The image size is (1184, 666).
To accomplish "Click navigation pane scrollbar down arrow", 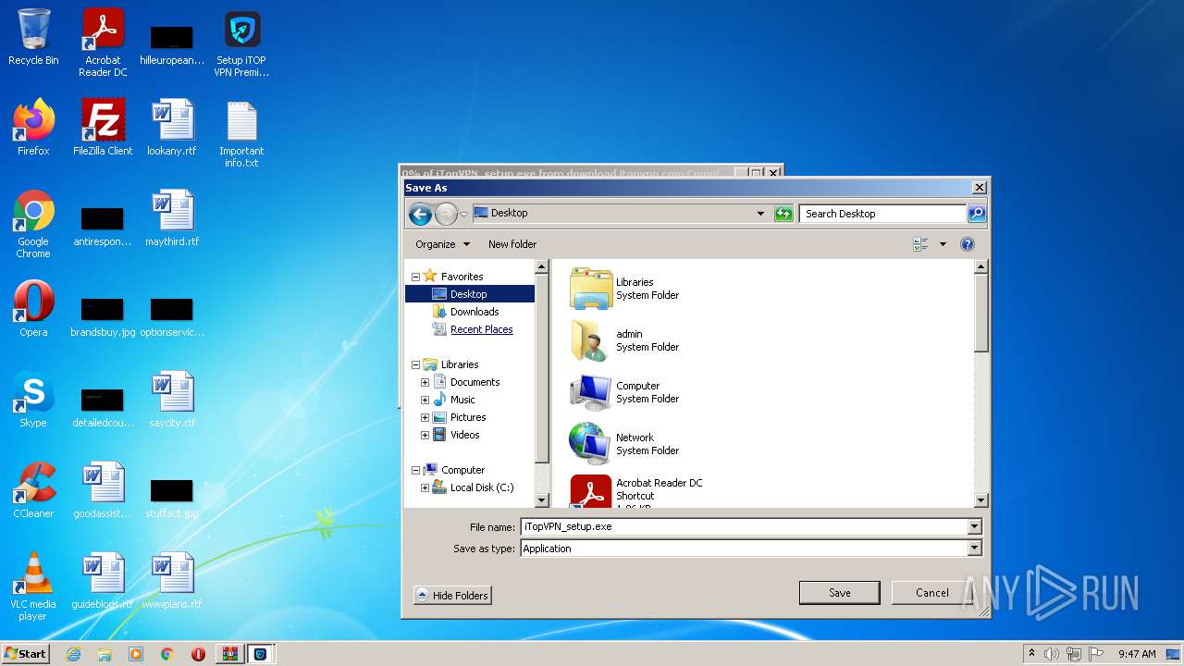I will click(542, 500).
